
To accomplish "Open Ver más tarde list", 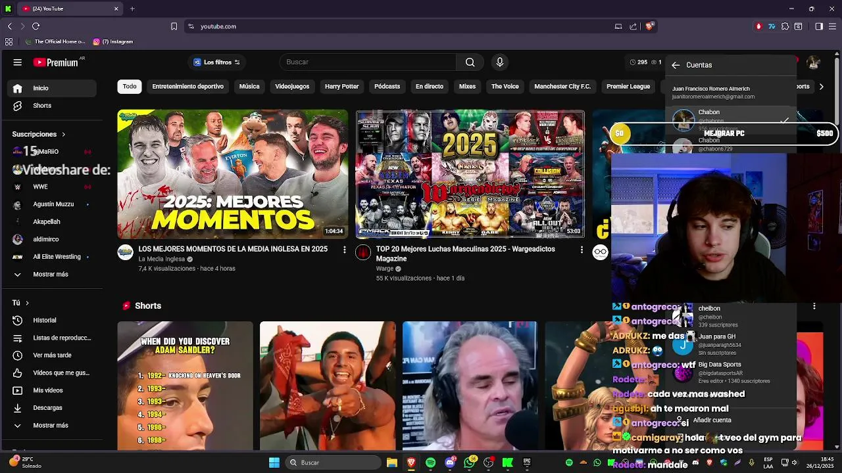I will (51, 355).
